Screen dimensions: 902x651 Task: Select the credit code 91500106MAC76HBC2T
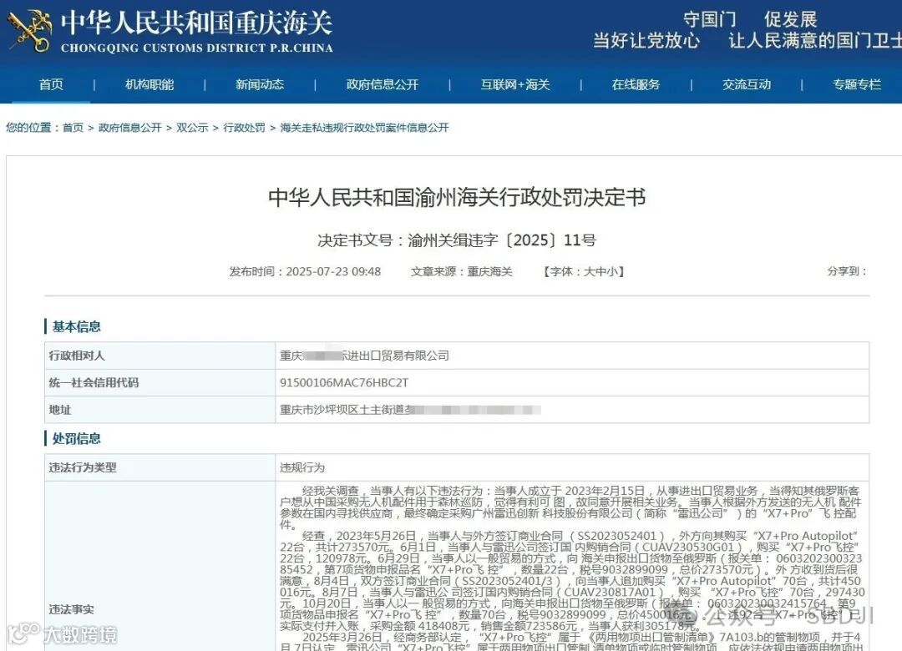[x=344, y=382]
